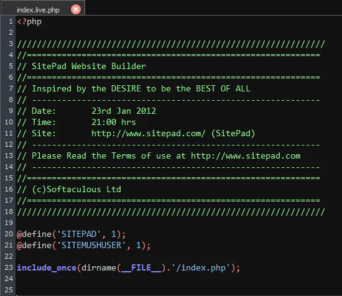Click line number 20 in gutter

[x=9, y=234]
